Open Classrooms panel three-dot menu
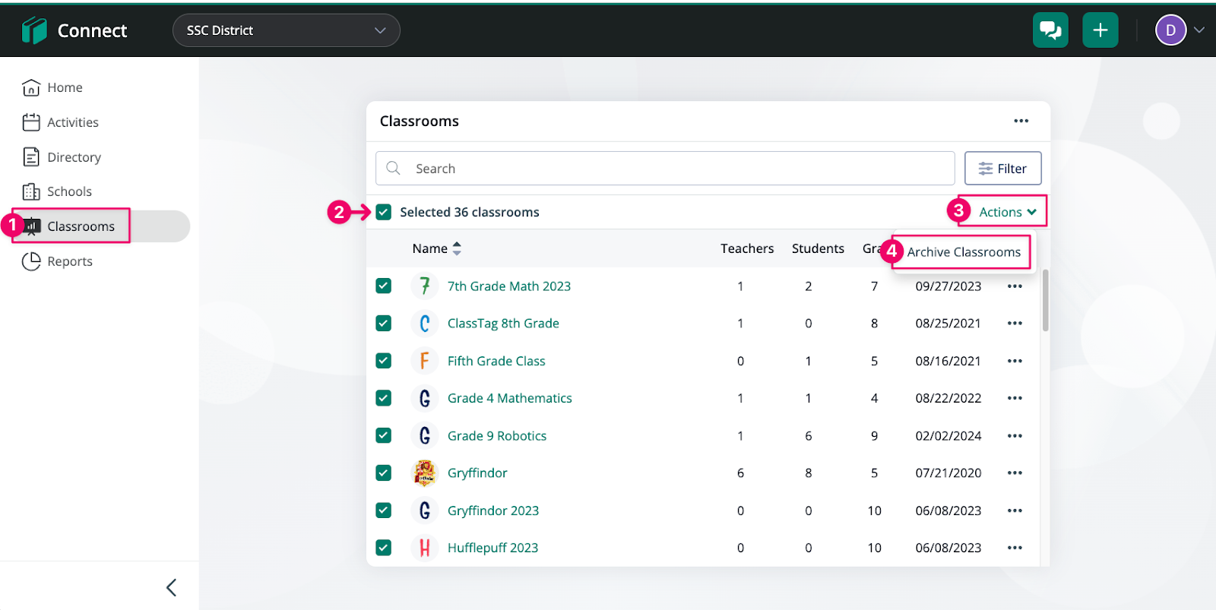This screenshot has height=610, width=1216. (1021, 121)
